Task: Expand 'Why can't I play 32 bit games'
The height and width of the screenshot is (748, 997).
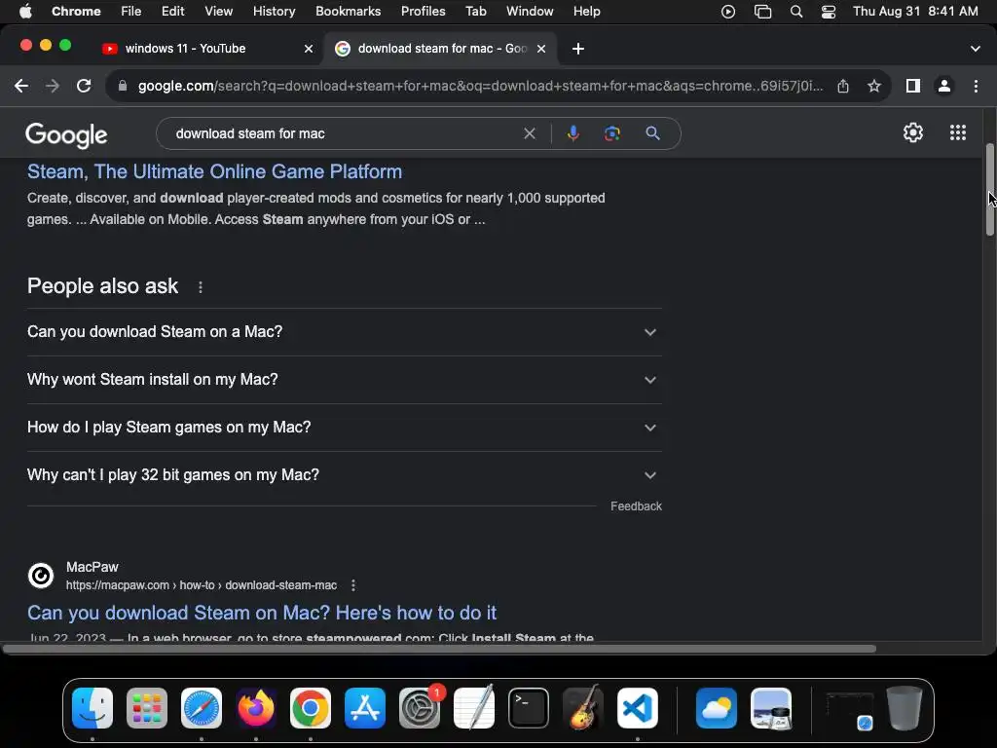Action: pyautogui.click(x=345, y=475)
